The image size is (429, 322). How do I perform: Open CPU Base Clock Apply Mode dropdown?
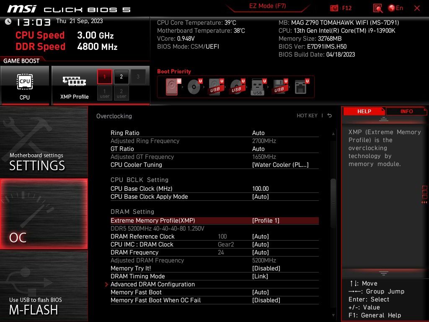tap(261, 197)
